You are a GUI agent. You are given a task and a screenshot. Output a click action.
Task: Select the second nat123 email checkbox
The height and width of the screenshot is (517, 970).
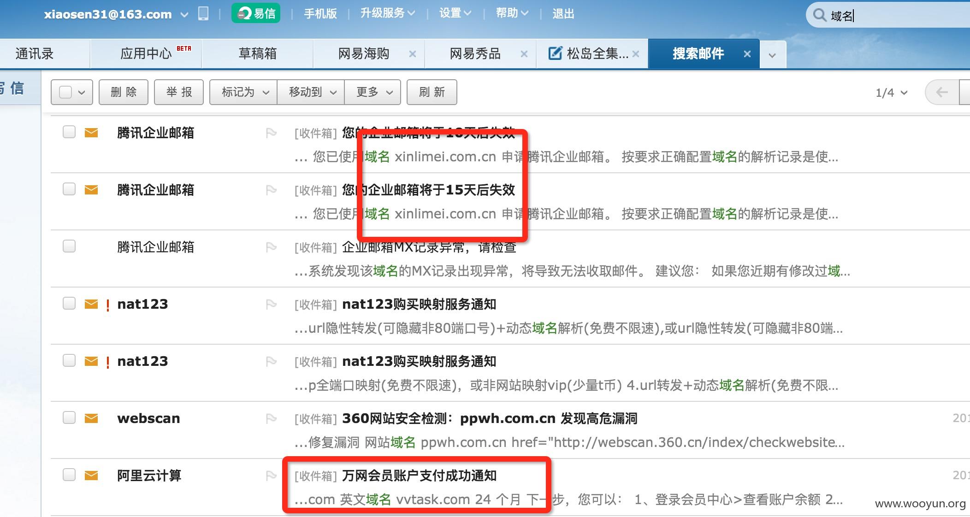pos(69,360)
